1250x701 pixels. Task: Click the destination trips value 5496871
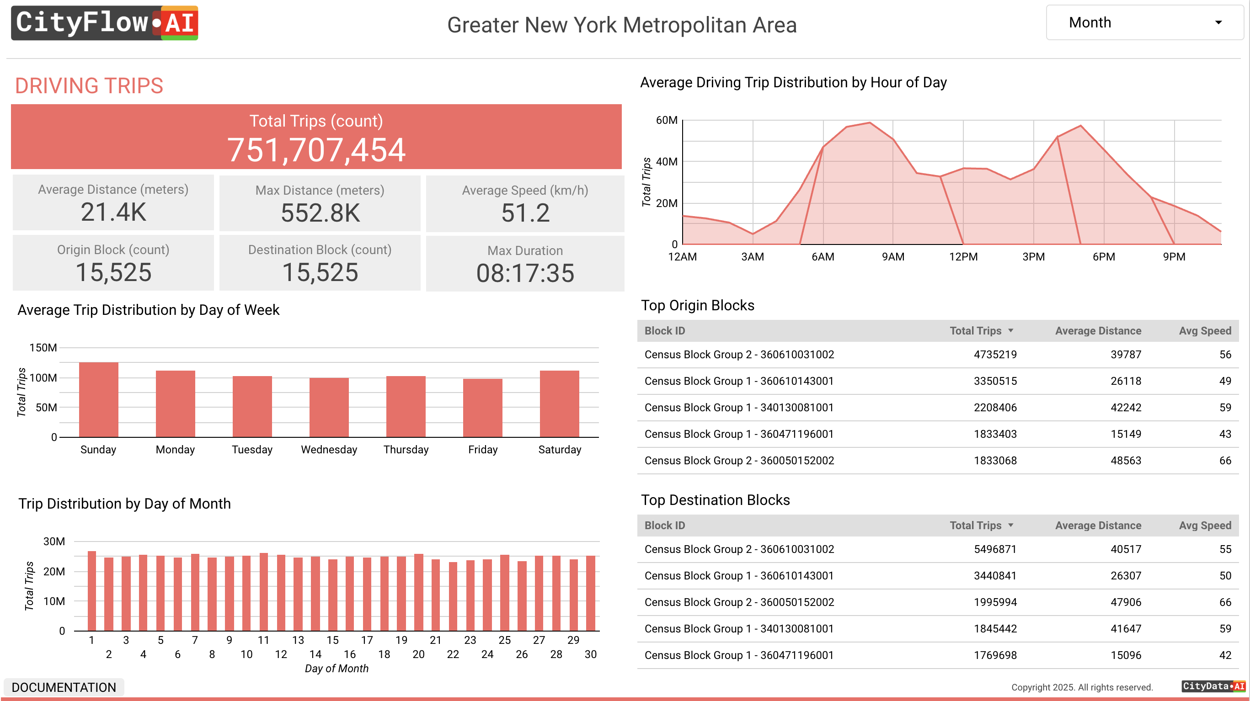click(995, 550)
